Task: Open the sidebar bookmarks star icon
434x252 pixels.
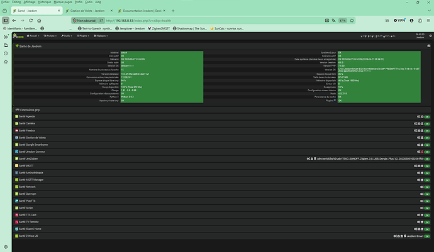Action: (6, 62)
